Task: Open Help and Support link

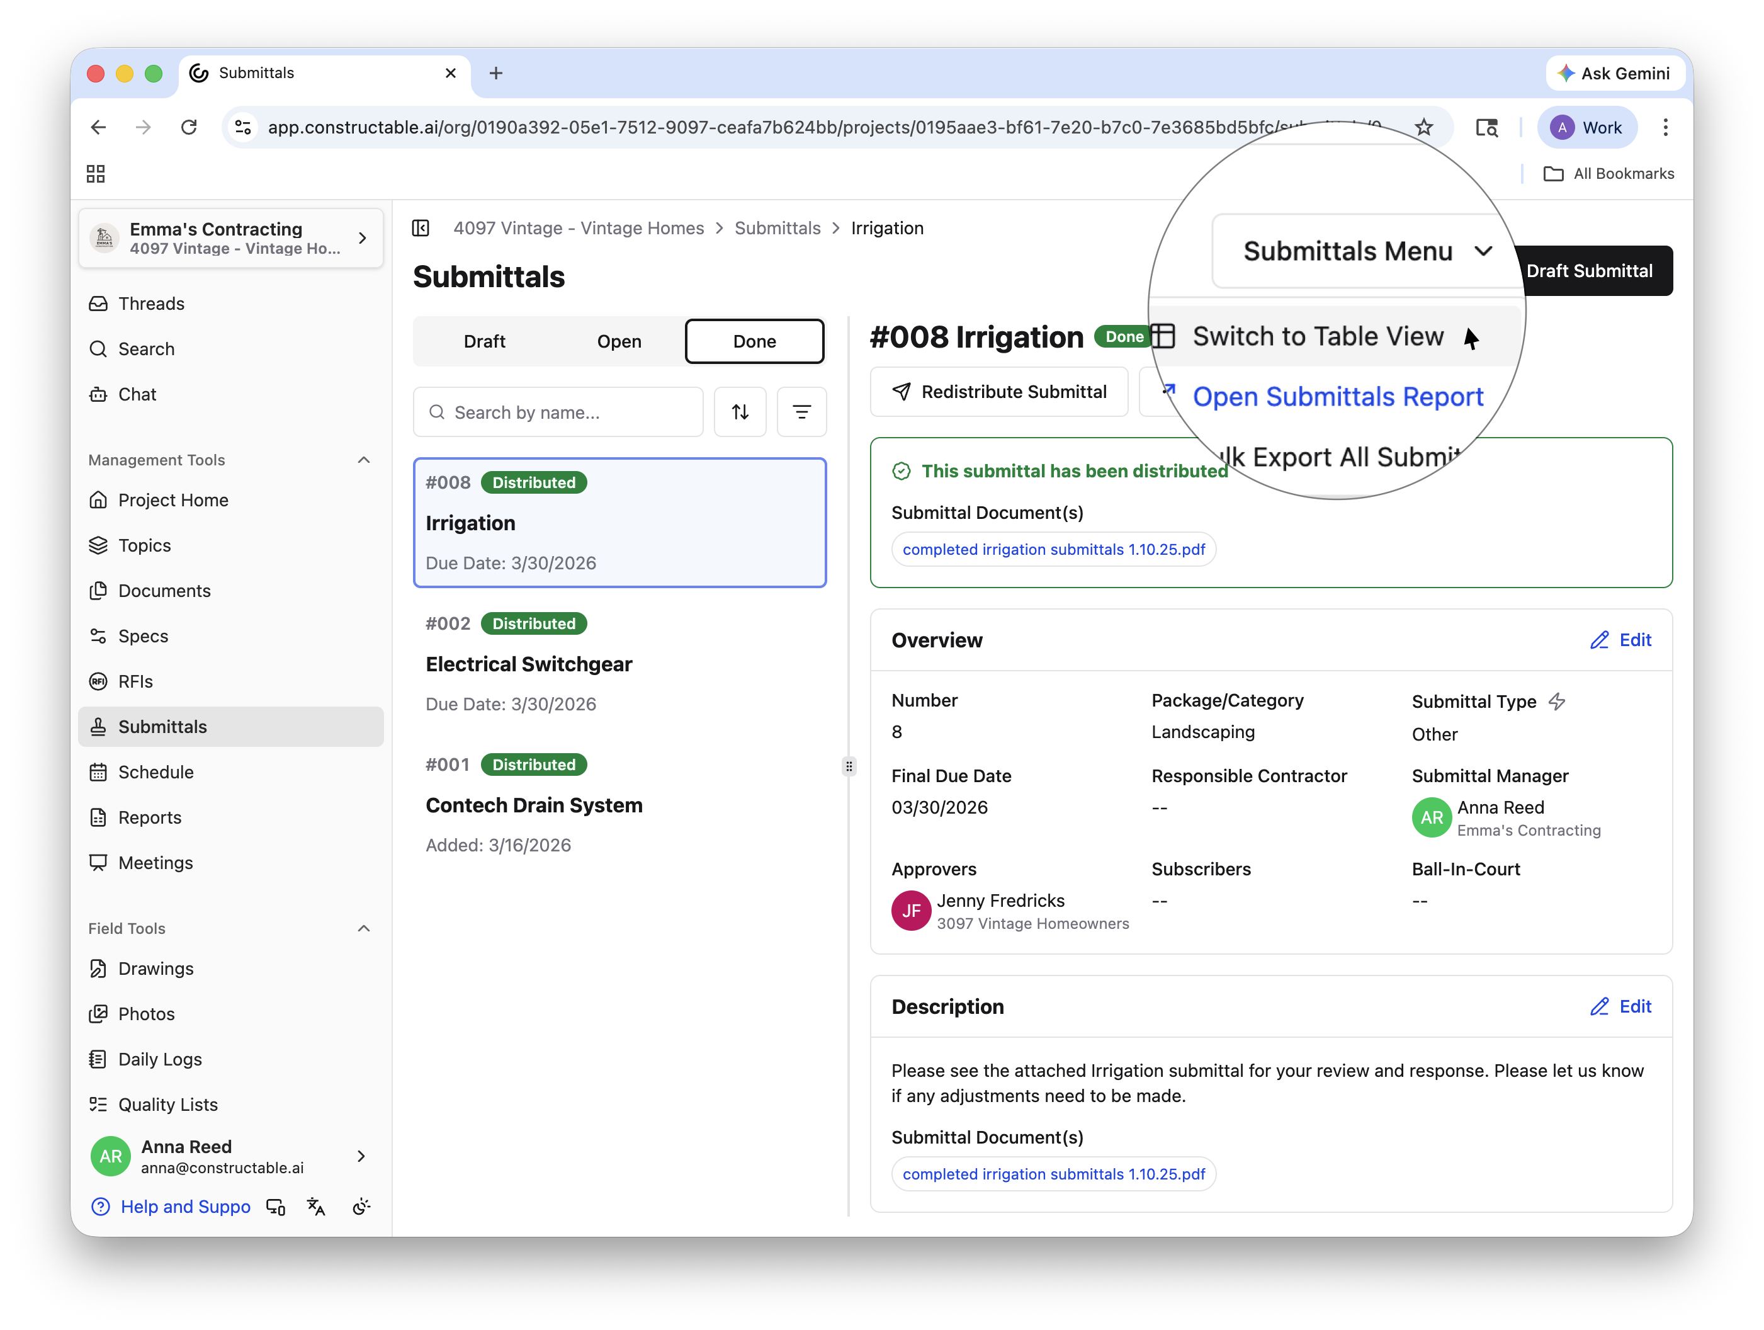Action: 171,1207
